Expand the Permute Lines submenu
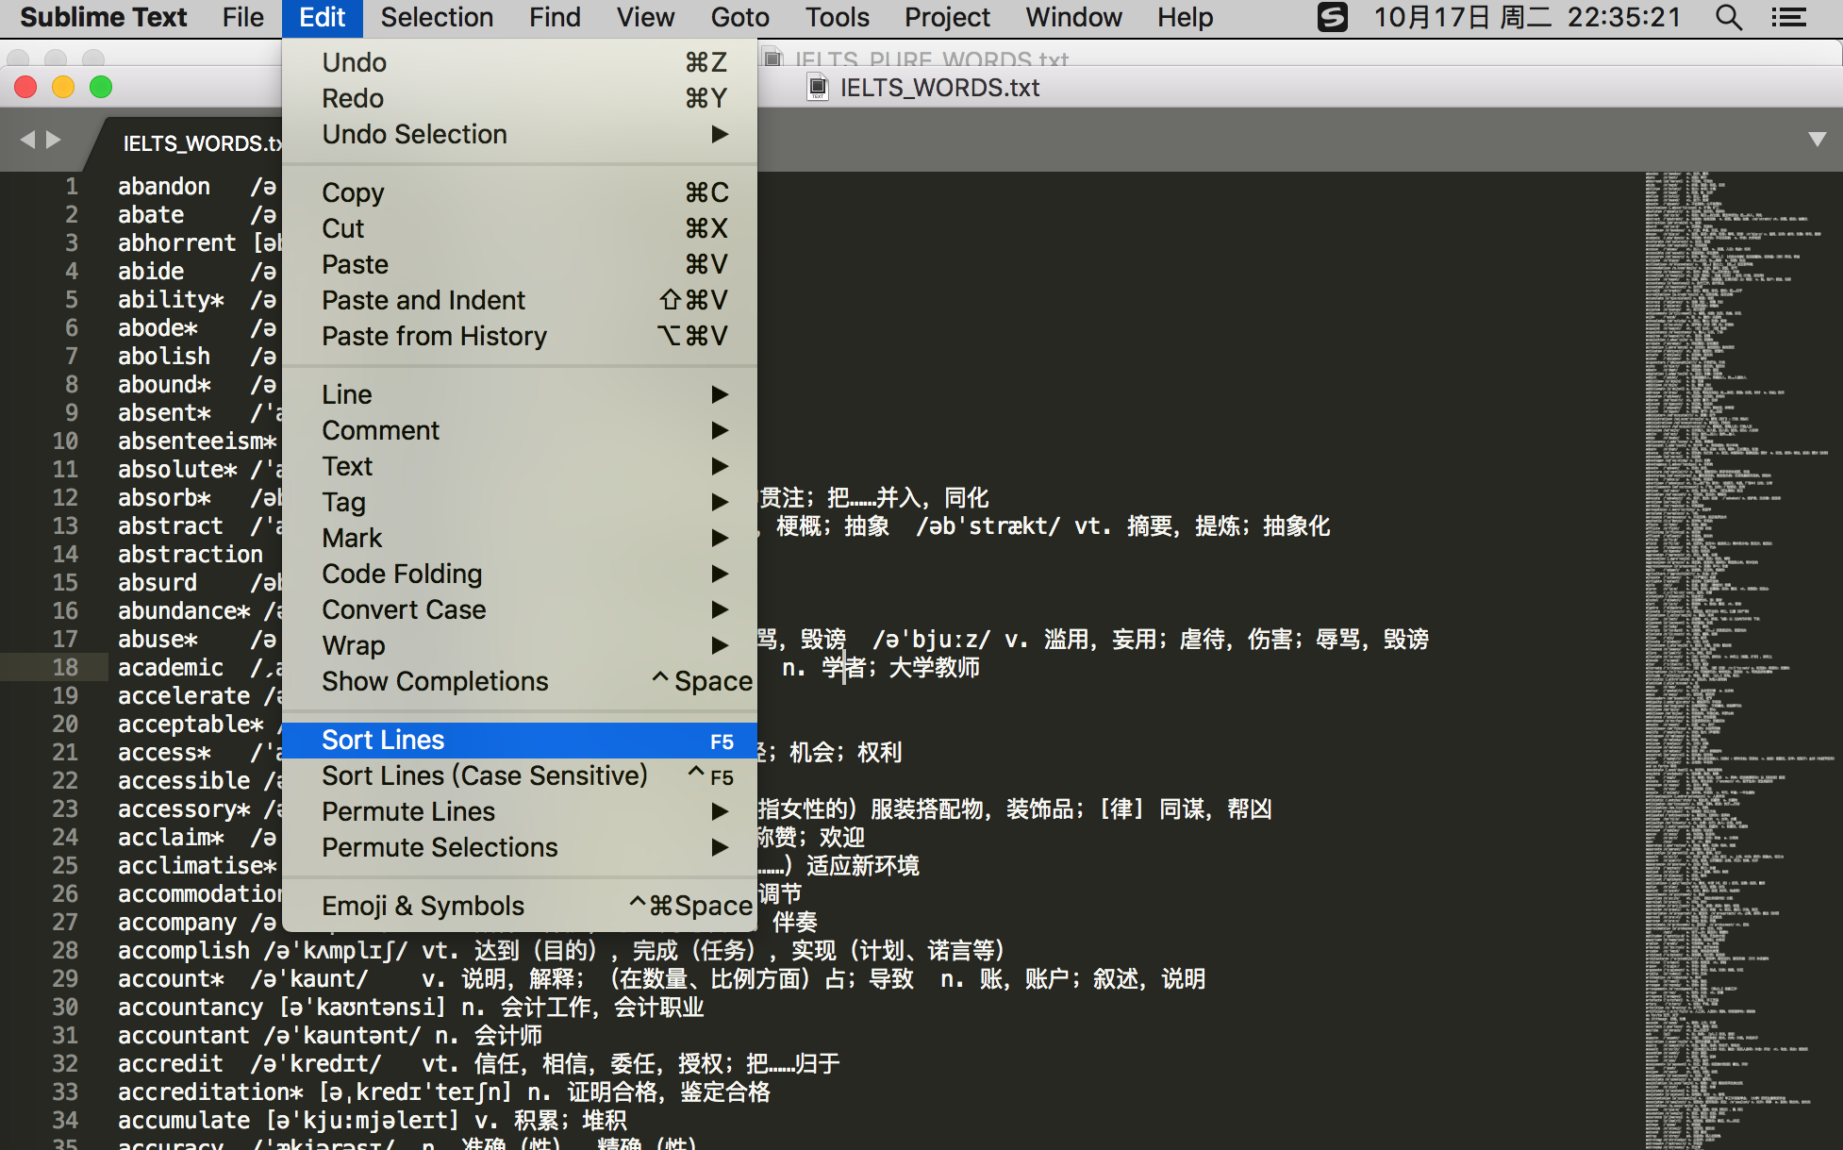The image size is (1843, 1150). tap(520, 811)
